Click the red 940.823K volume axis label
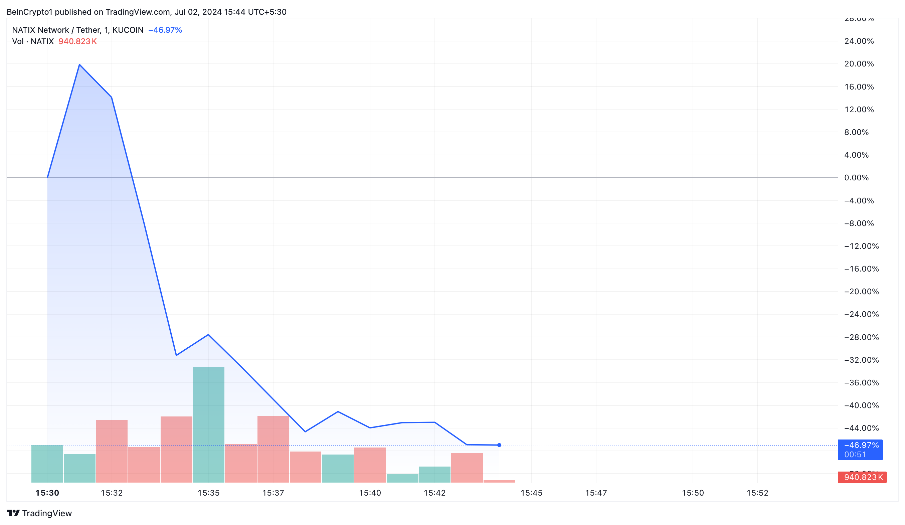The height and width of the screenshot is (525, 905). 863,477
